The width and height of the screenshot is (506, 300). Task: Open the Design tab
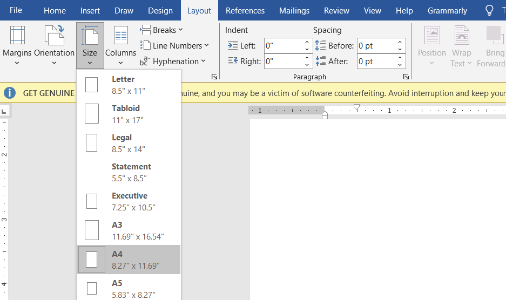tap(160, 11)
